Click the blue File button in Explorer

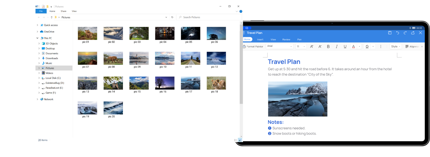41,11
